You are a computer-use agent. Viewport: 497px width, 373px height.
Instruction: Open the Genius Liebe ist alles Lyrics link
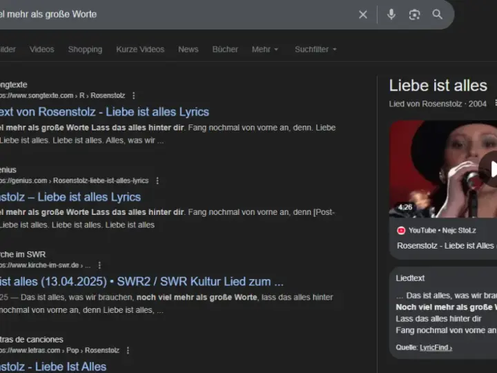point(70,197)
